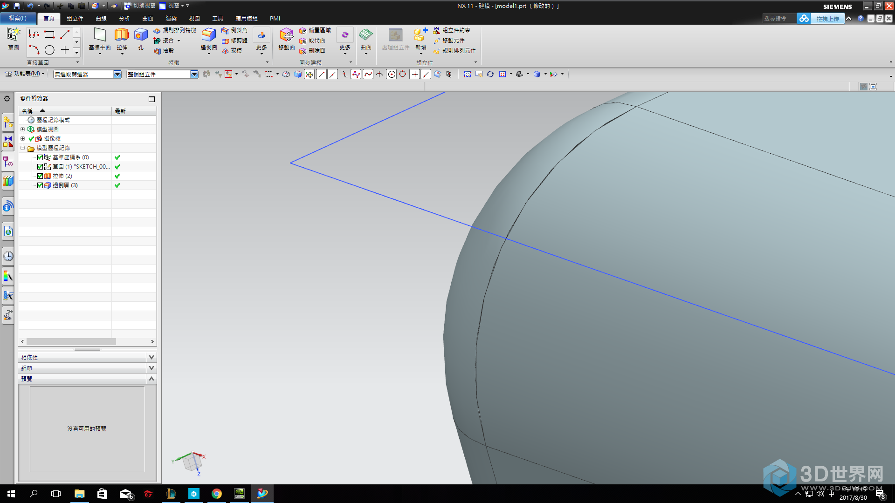Click the 邊倒圓 edge blend icon

[208, 35]
